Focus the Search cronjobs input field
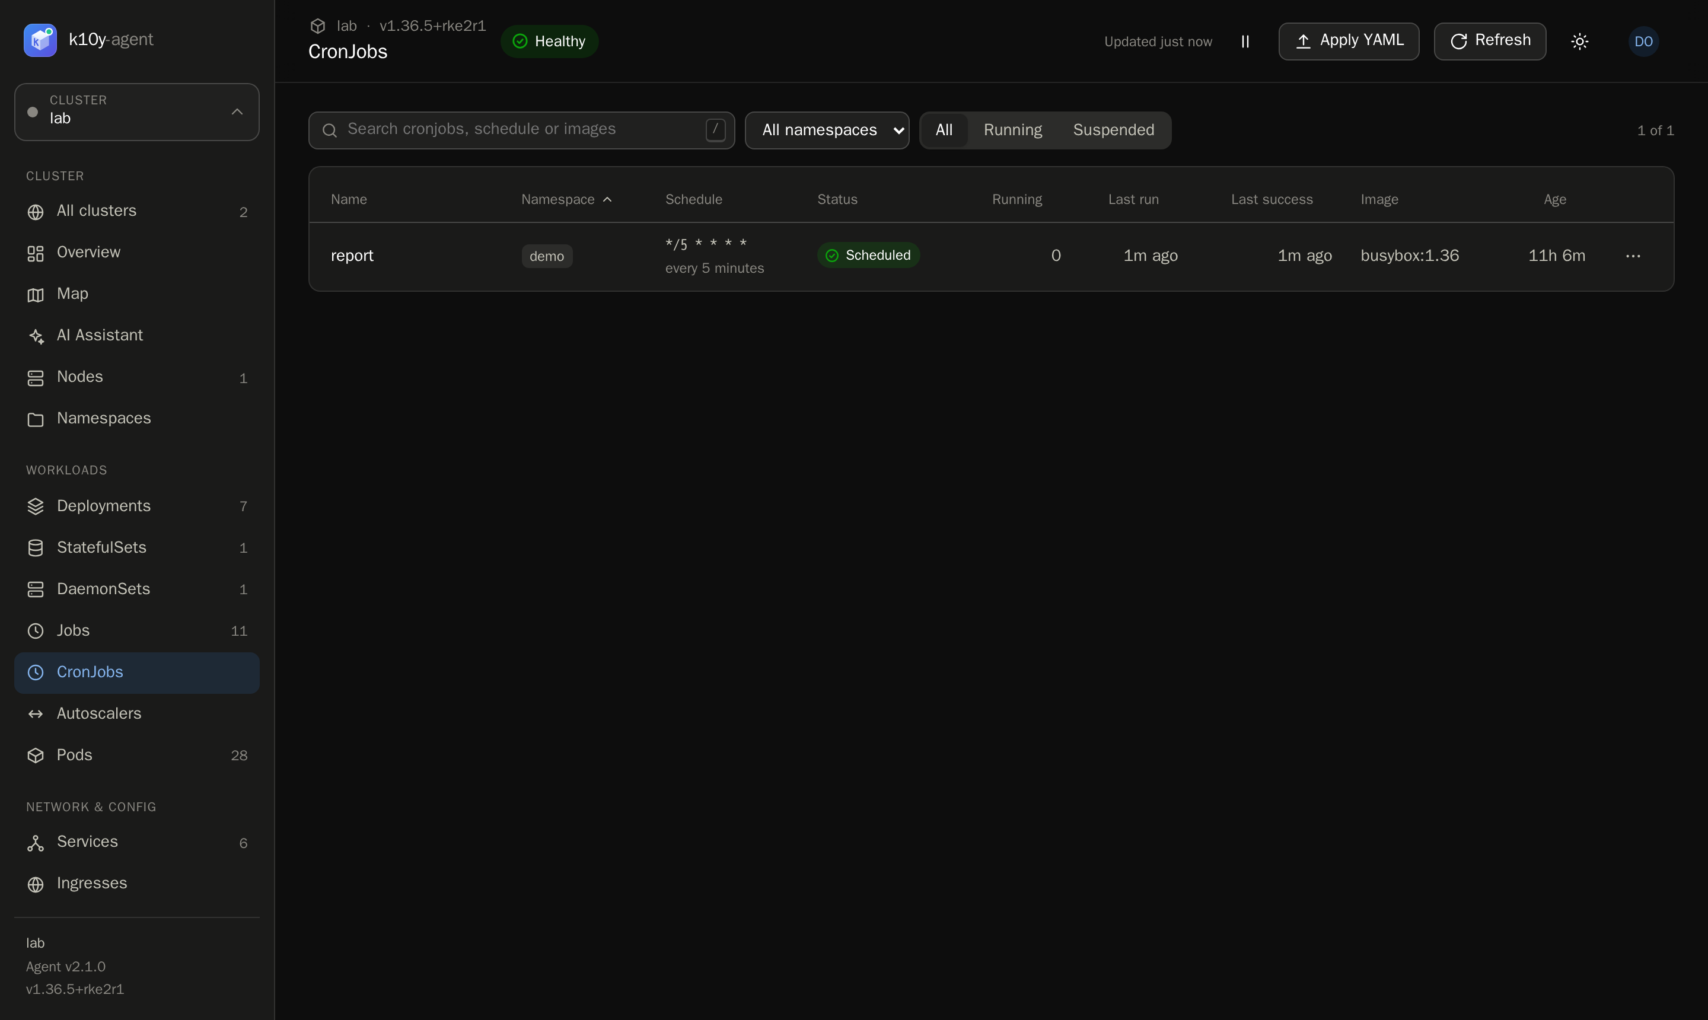This screenshot has height=1020, width=1708. tap(522, 130)
